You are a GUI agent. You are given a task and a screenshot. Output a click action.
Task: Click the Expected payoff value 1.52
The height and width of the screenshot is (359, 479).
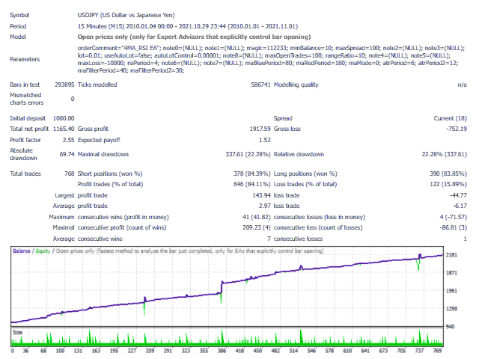[x=265, y=140]
